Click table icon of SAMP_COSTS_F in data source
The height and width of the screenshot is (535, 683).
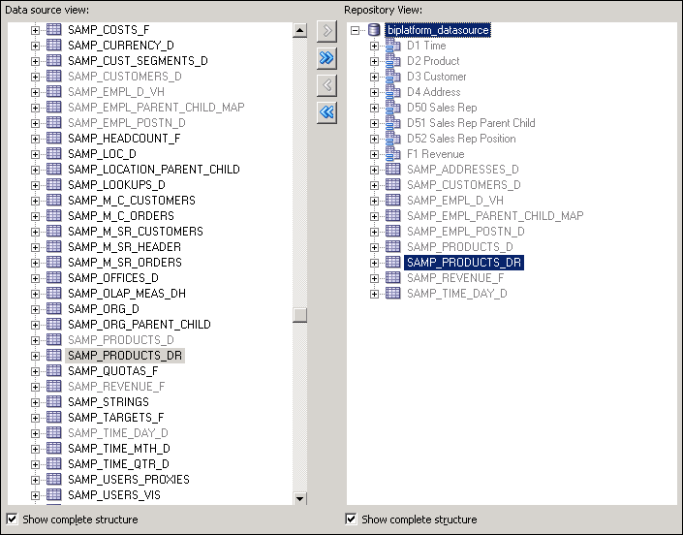tap(54, 30)
